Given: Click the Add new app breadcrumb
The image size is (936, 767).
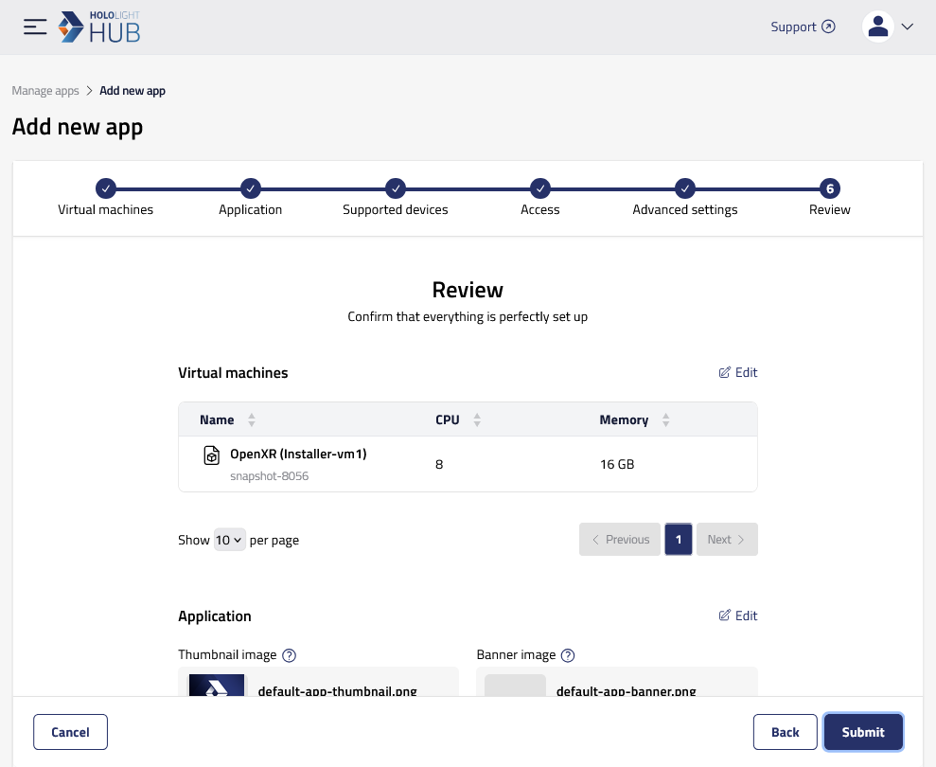Looking at the screenshot, I should coord(132,91).
